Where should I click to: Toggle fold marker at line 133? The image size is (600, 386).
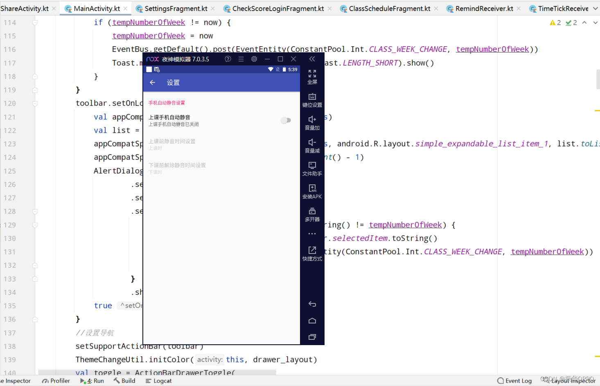click(35, 279)
